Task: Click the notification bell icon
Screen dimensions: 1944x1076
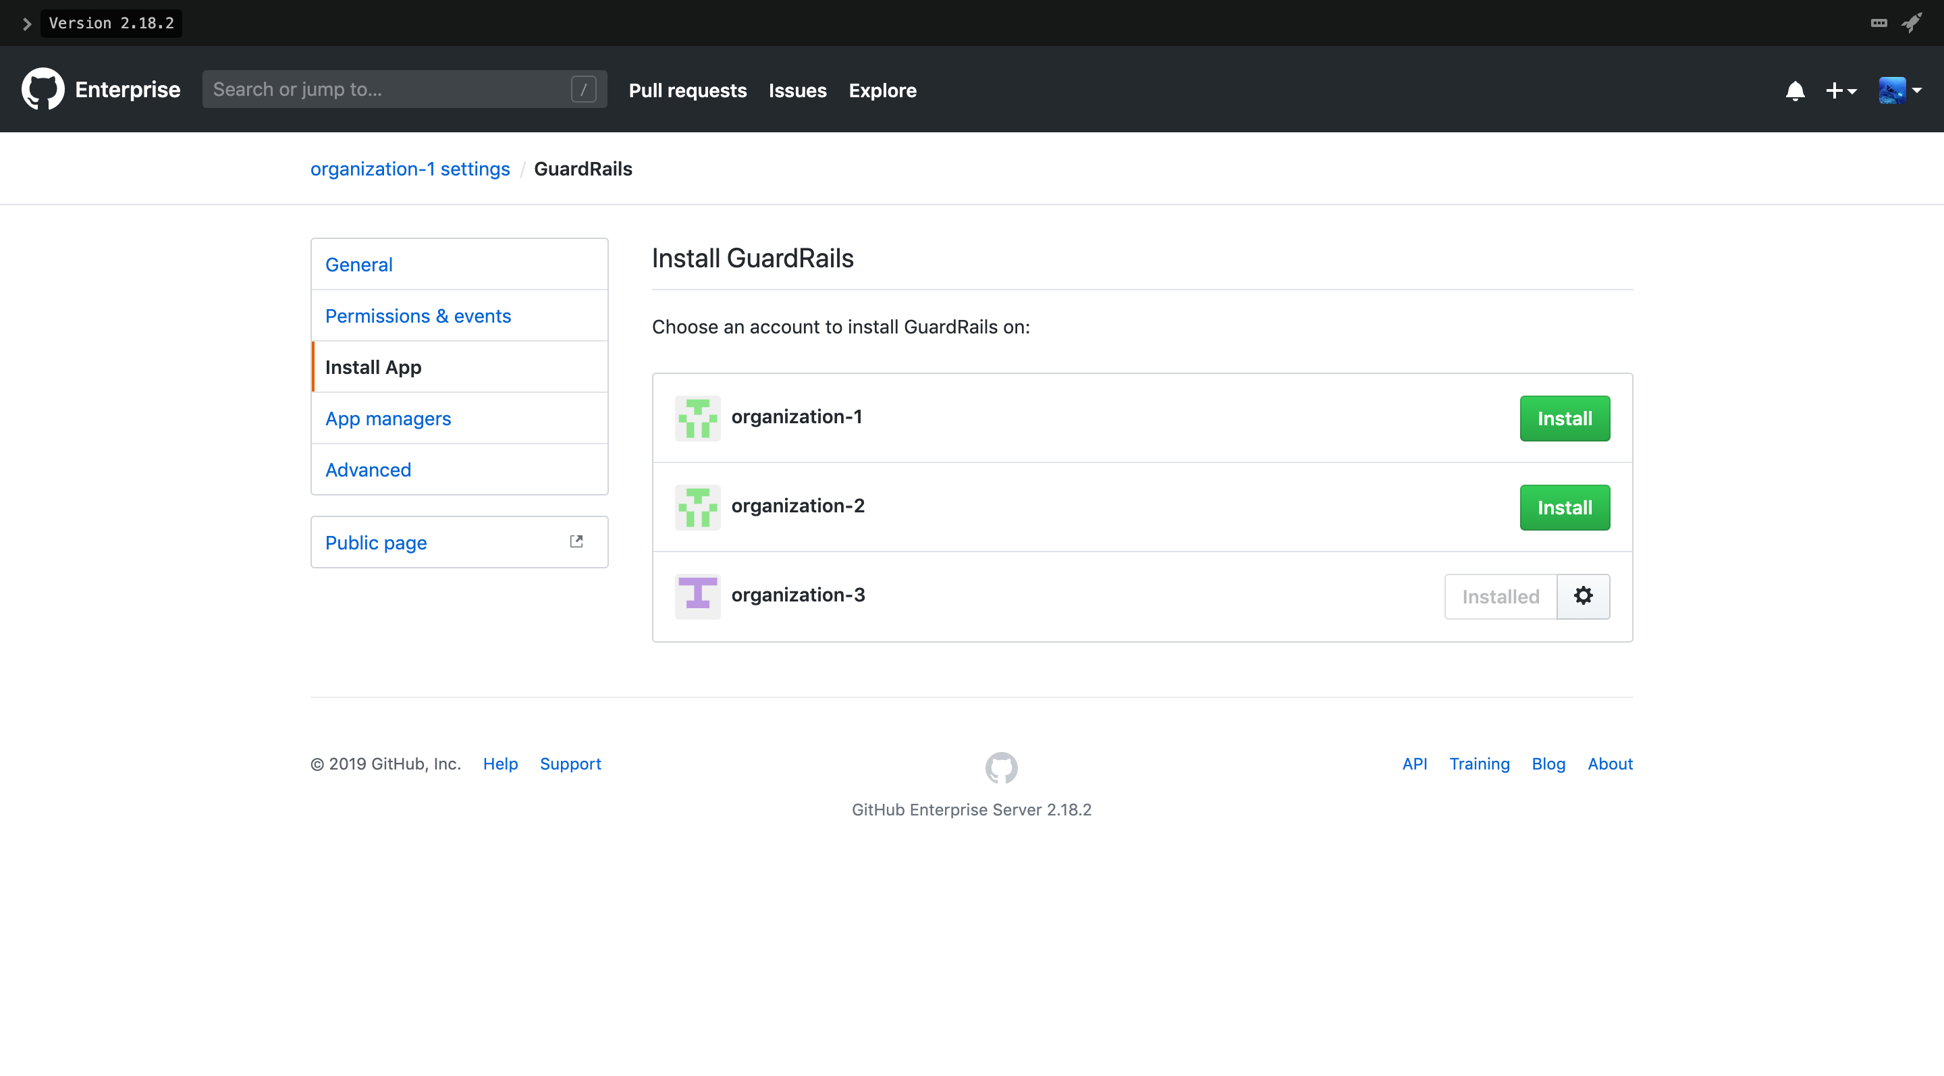Action: click(1794, 91)
